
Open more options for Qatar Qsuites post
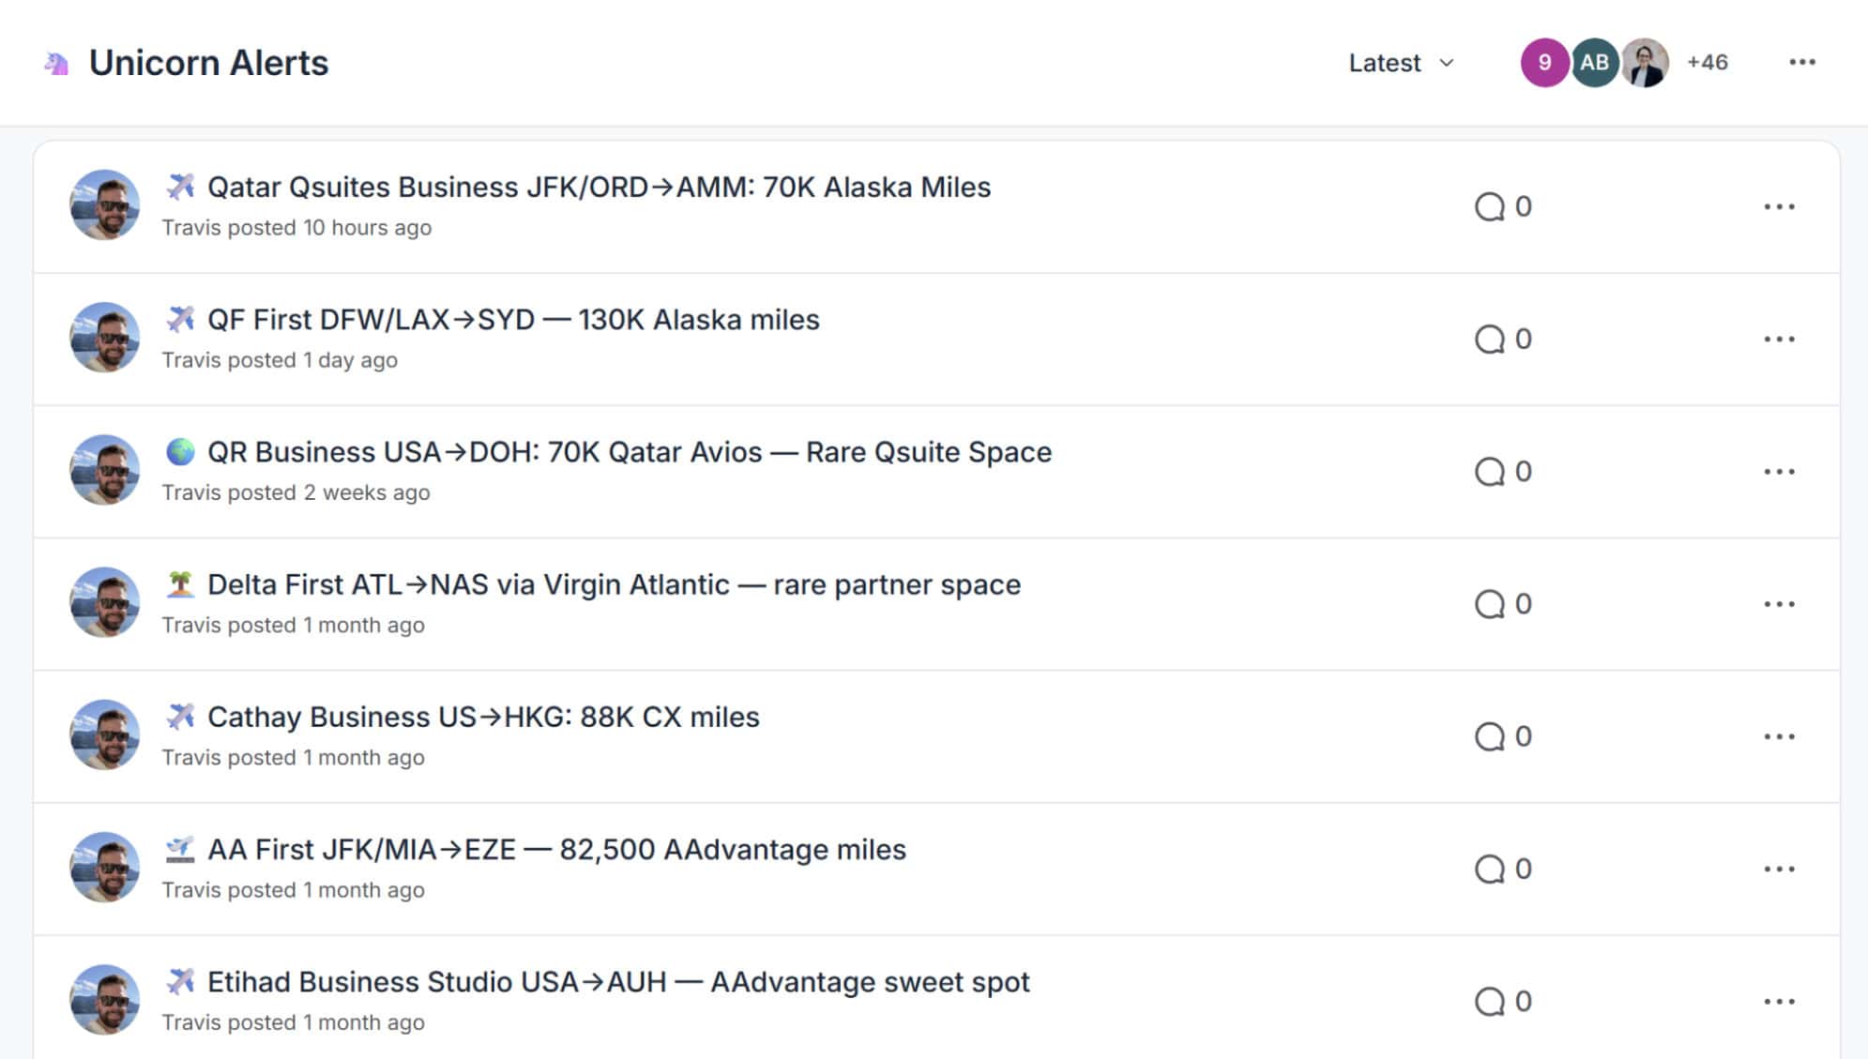point(1779,206)
